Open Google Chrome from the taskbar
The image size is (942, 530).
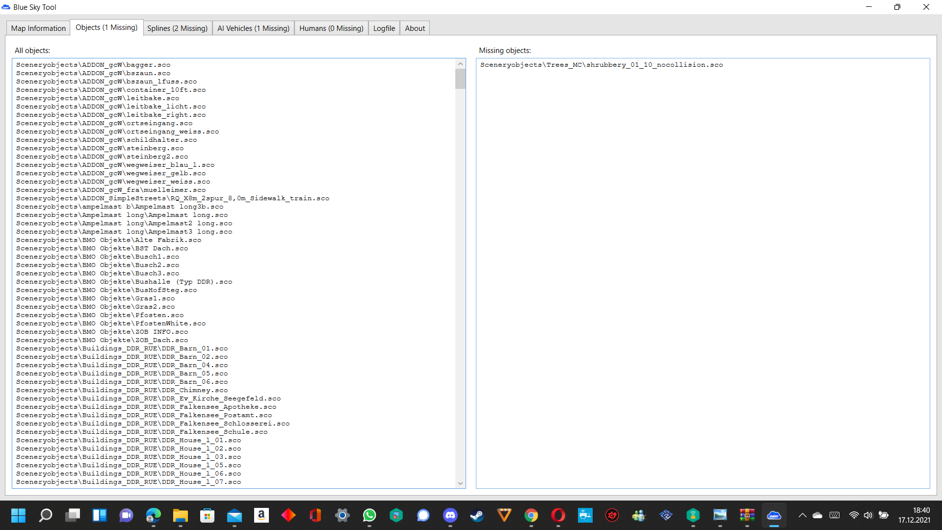531,515
